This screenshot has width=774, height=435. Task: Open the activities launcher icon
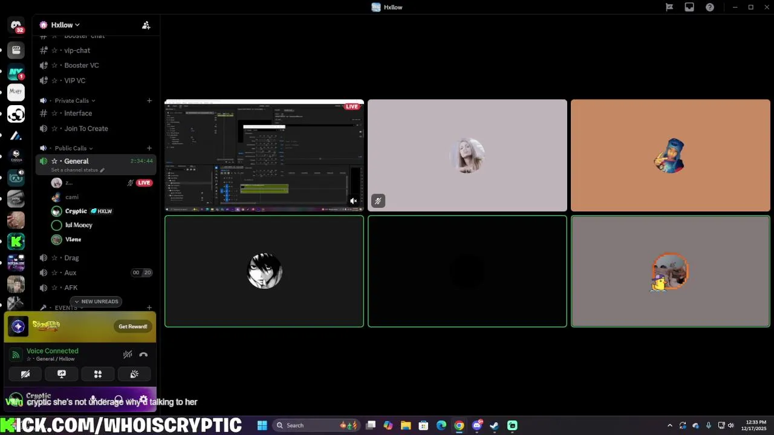(x=98, y=375)
